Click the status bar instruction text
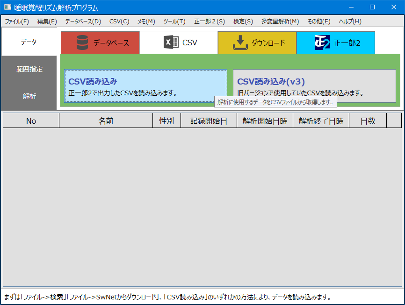405x305 pixels. 167,297
